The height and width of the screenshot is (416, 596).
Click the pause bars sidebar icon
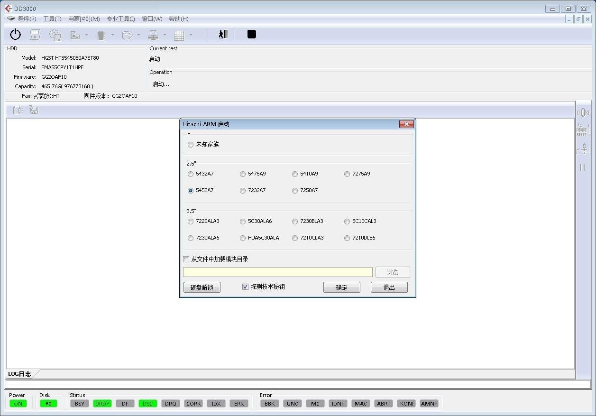[x=582, y=167]
